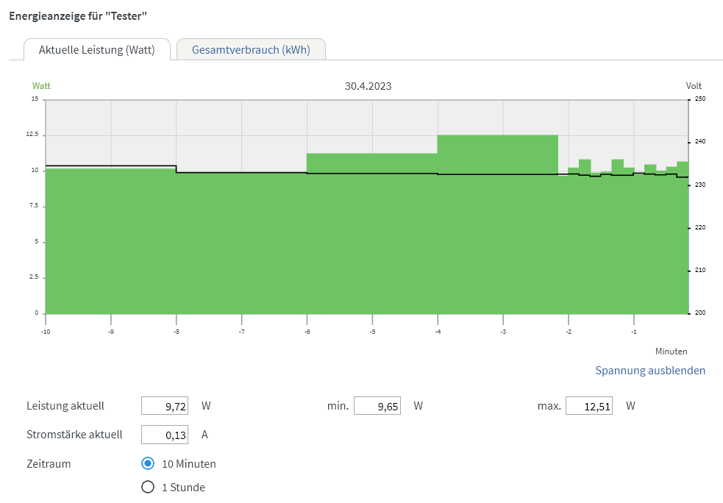Click the 240 Volt axis marker

pos(700,141)
